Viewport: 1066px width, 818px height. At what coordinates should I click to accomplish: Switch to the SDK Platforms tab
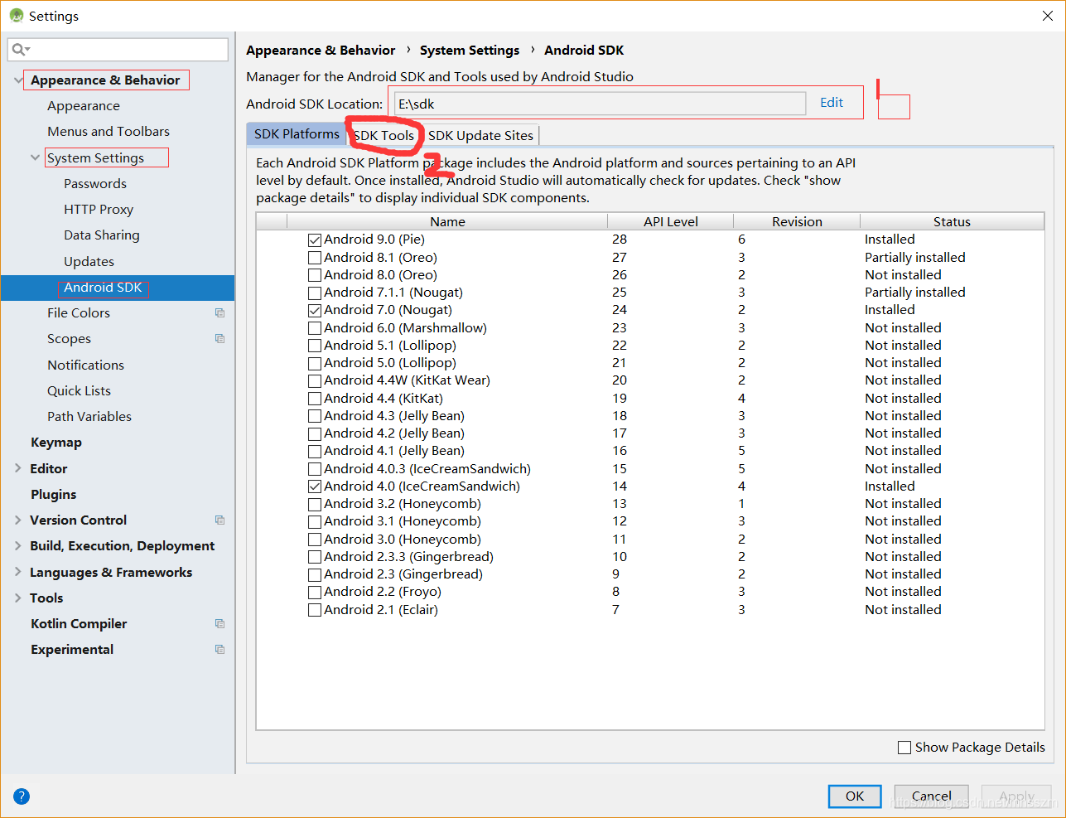pos(297,134)
